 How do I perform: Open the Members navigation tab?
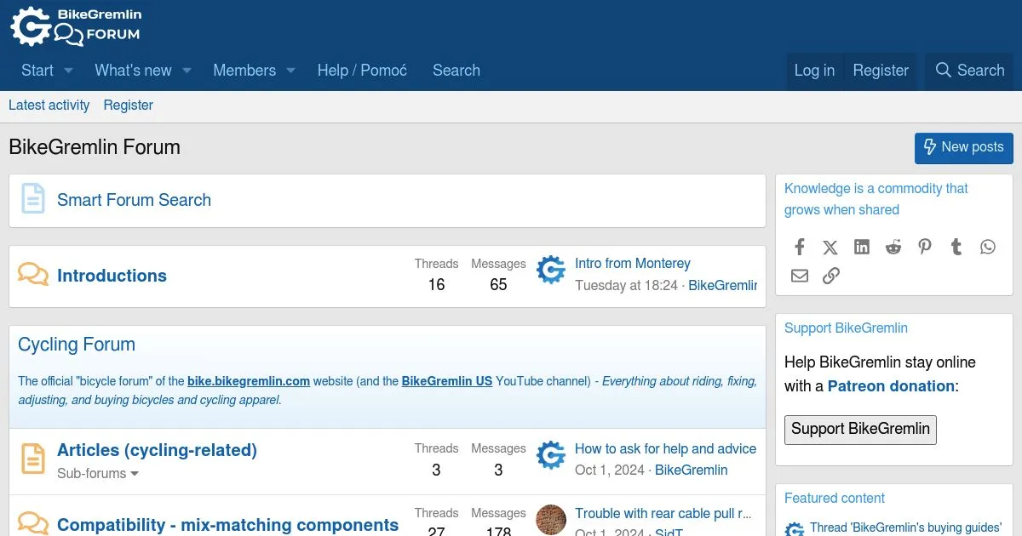click(x=244, y=71)
